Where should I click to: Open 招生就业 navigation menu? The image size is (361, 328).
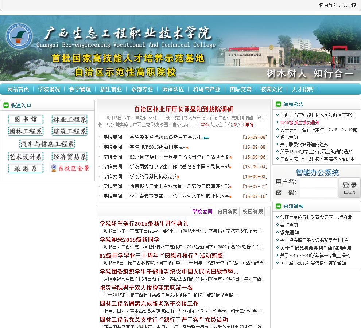click(111, 89)
